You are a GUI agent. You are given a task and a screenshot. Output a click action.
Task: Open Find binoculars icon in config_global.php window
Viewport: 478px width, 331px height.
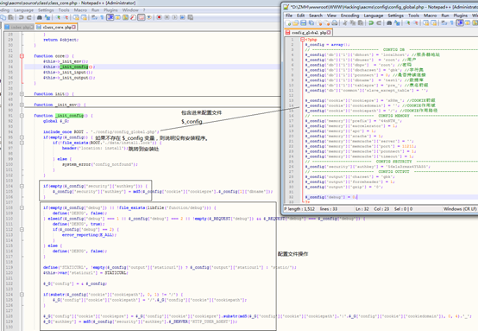389,22
